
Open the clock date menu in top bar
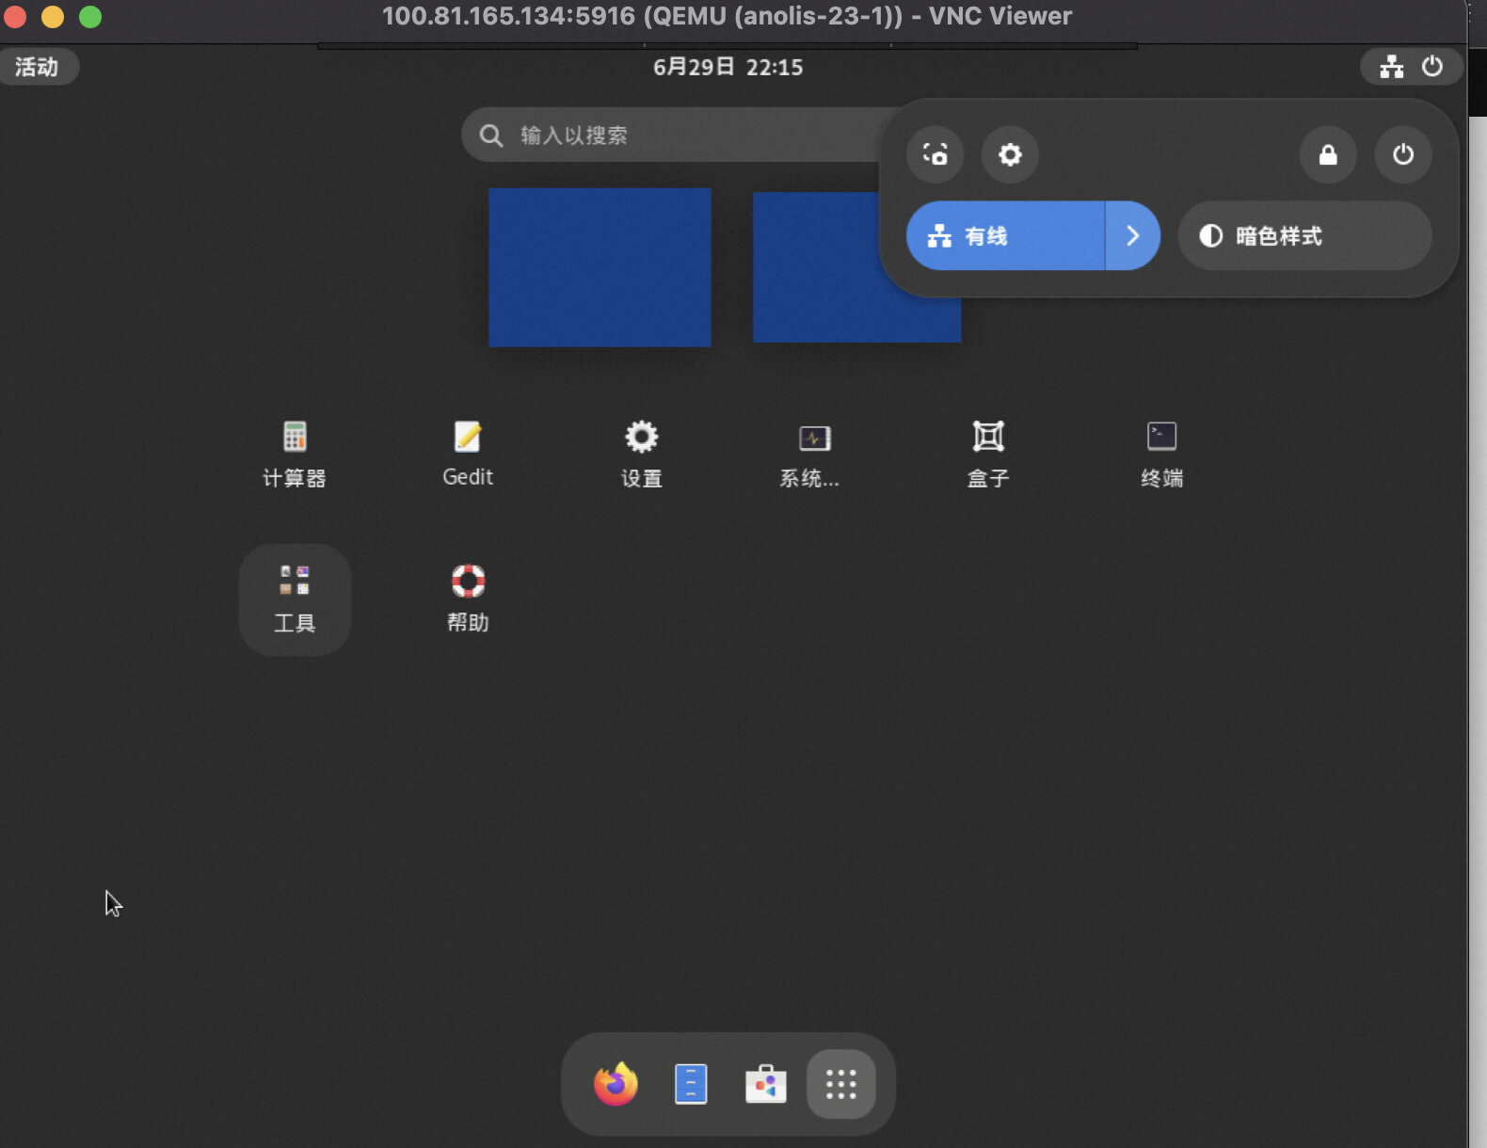click(x=728, y=67)
